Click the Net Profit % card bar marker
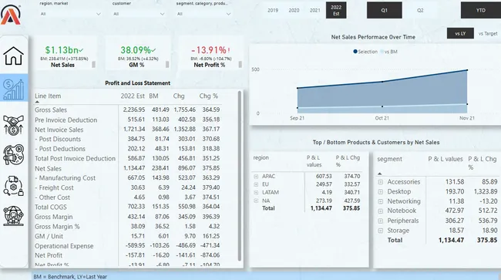501x280 pixels. pyautogui.click(x=240, y=64)
